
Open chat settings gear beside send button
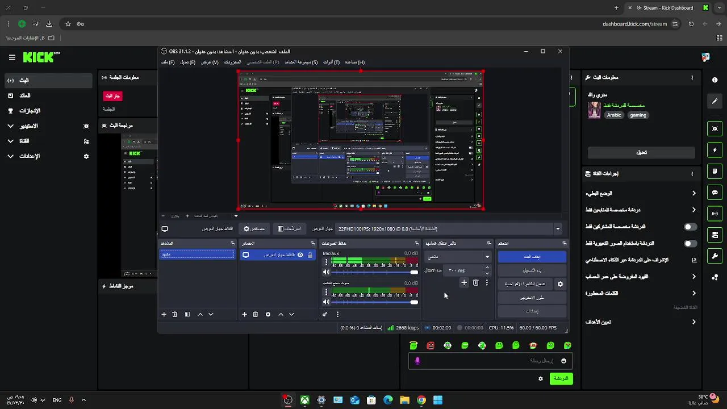(541, 378)
